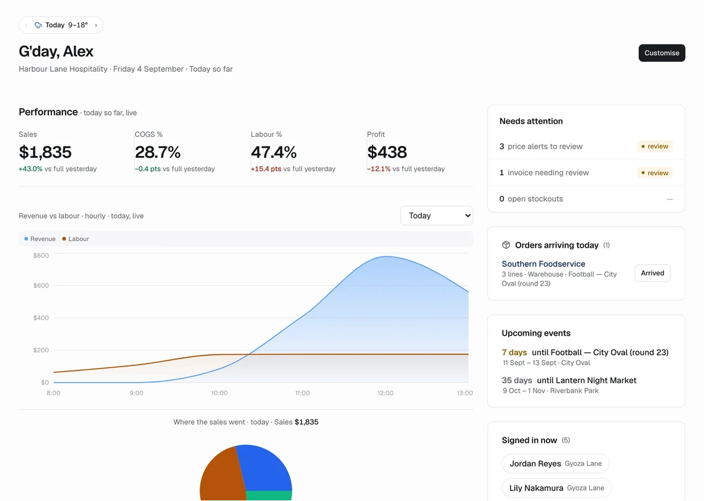Open the Southern Foodservice order link
This screenshot has height=501, width=704.
coord(543,264)
